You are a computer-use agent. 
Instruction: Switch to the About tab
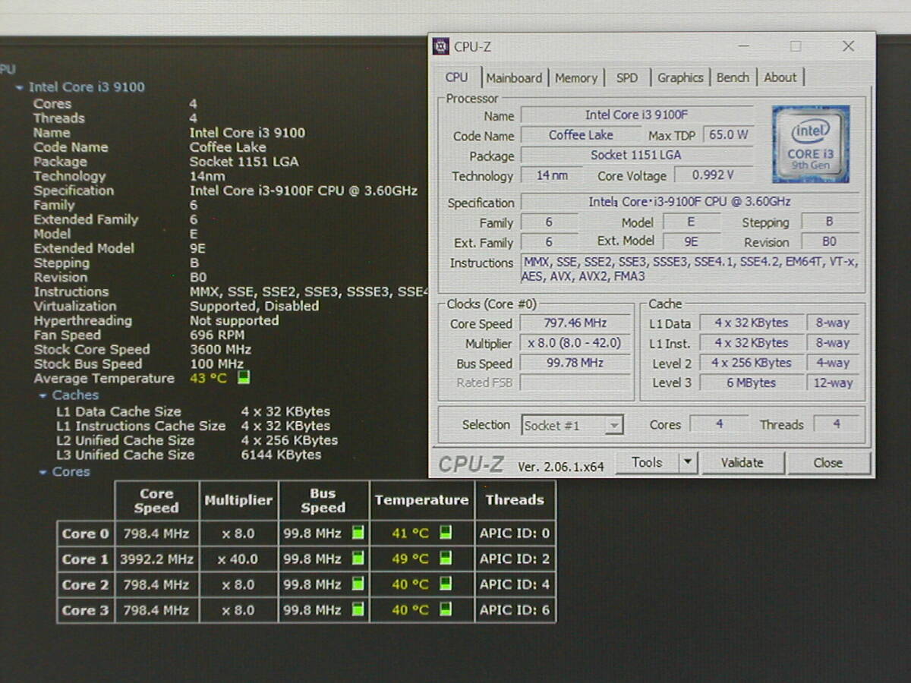point(780,77)
